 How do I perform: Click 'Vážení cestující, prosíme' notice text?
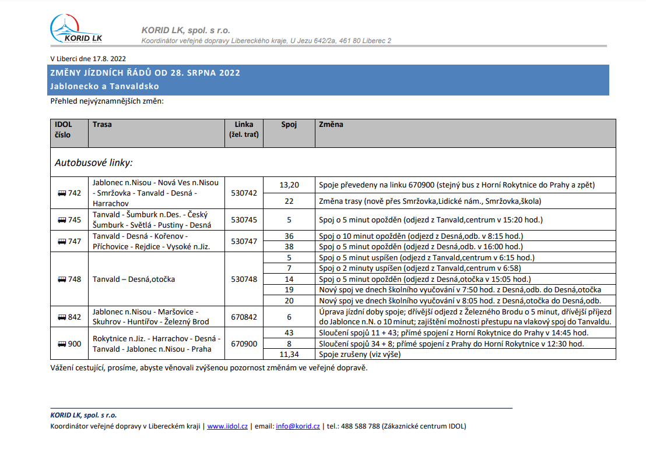209,368
